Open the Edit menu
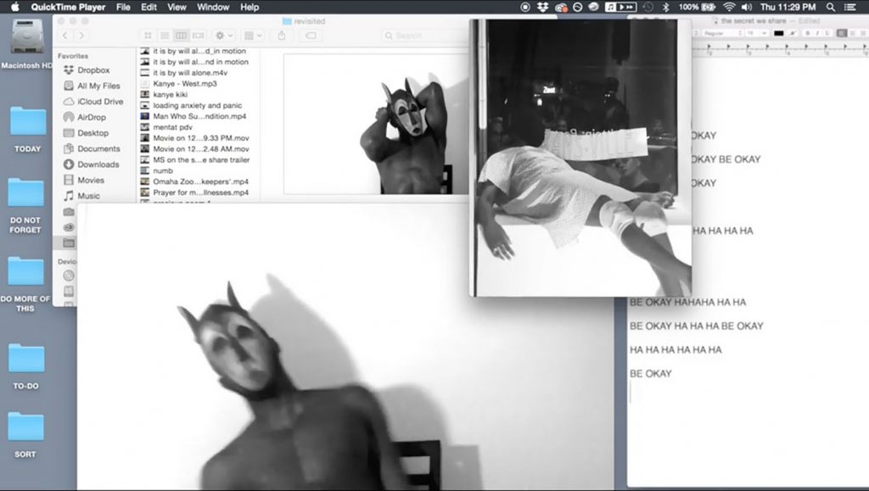Screen dimensions: 869x491 pos(149,7)
